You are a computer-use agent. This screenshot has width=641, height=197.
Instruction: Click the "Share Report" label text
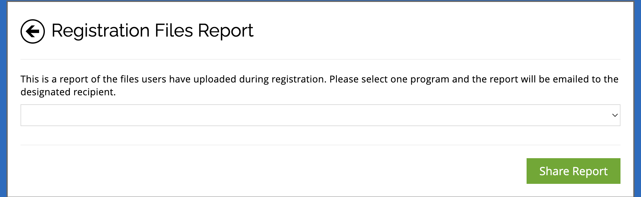point(573,171)
